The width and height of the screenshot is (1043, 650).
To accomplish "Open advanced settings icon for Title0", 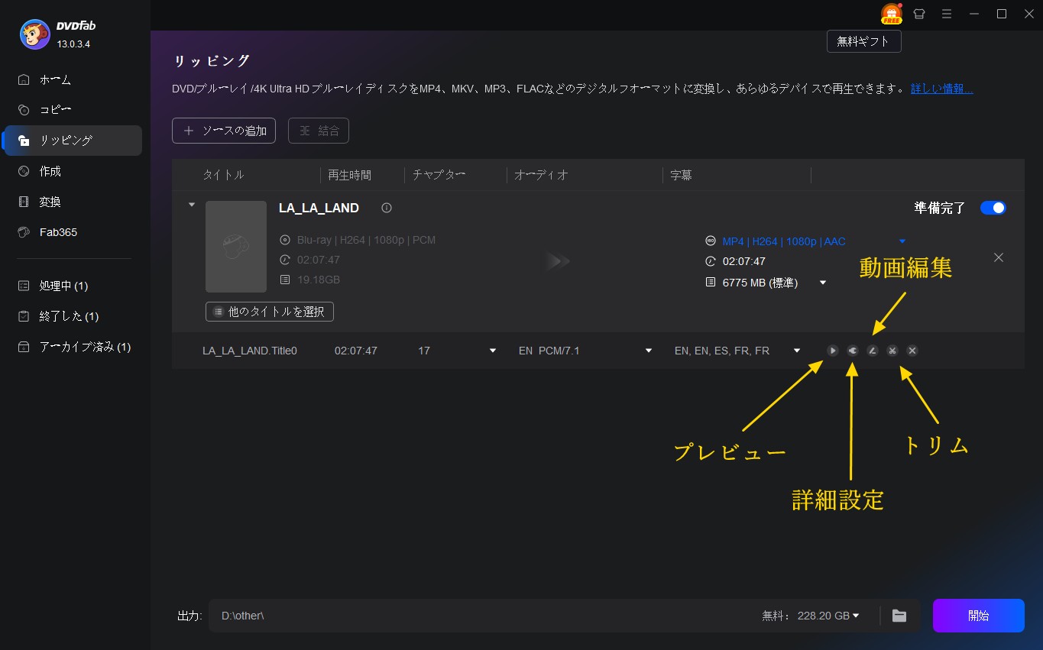I will point(853,351).
